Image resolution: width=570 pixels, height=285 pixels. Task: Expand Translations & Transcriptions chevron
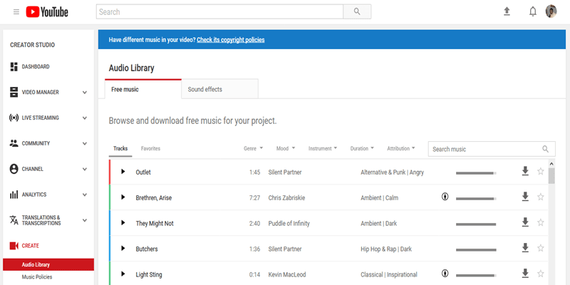tap(85, 220)
